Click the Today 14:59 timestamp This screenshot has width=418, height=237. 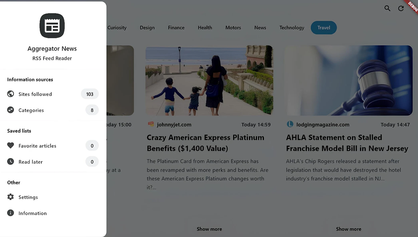[x=256, y=125]
